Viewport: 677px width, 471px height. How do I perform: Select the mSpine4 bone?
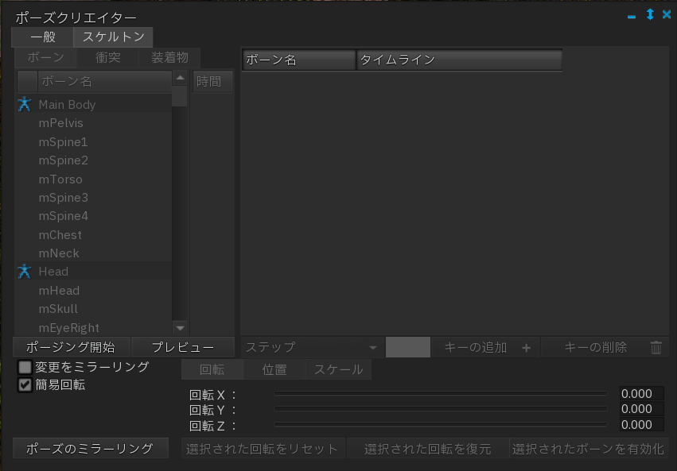pos(94,216)
